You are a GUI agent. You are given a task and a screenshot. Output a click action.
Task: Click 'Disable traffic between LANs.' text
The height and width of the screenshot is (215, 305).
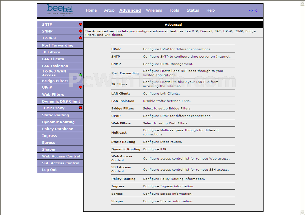point(167,101)
